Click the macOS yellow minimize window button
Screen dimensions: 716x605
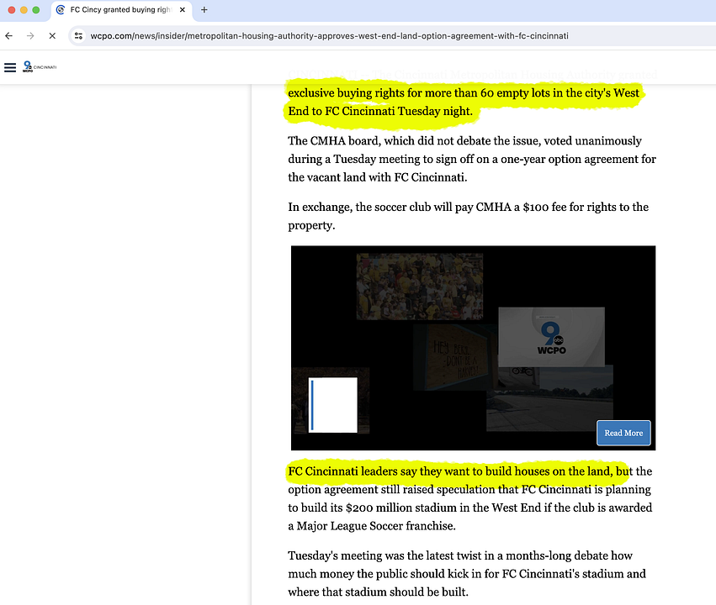pyautogui.click(x=24, y=9)
